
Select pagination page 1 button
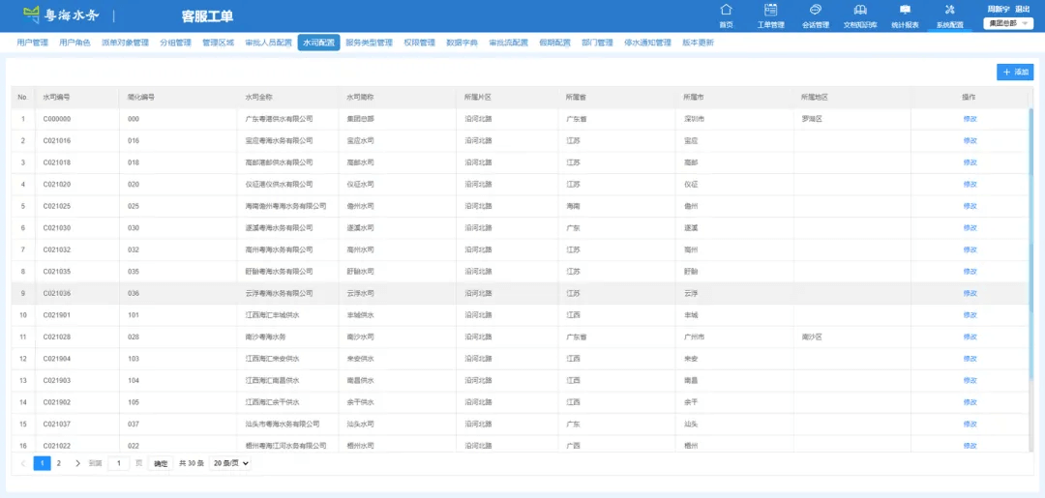42,463
